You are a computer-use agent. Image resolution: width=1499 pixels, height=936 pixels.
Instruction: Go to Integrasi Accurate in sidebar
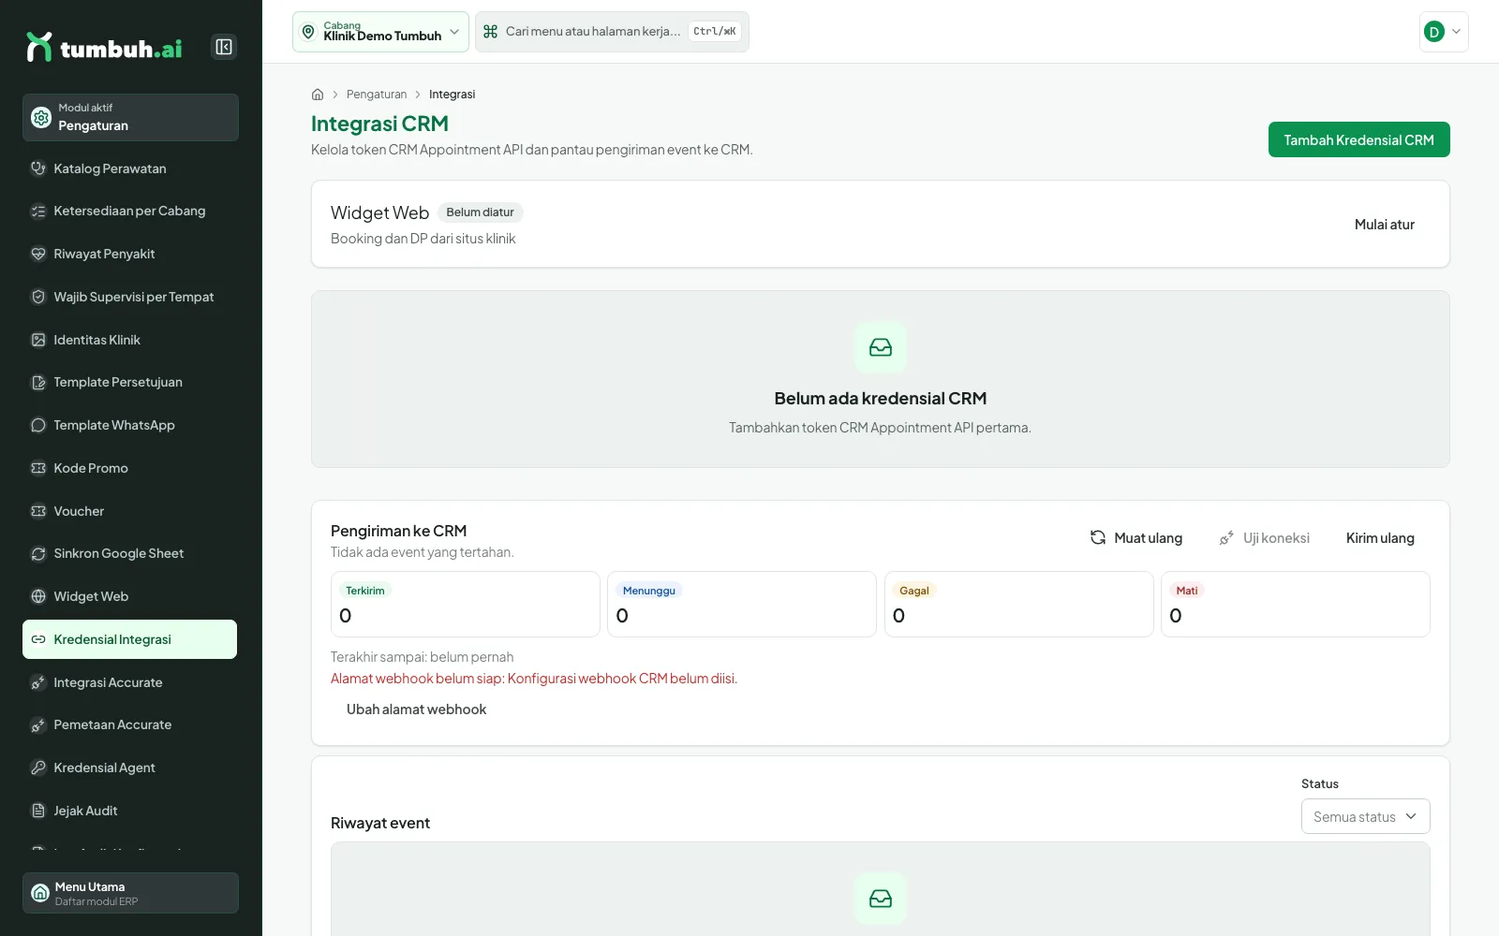[129, 682]
